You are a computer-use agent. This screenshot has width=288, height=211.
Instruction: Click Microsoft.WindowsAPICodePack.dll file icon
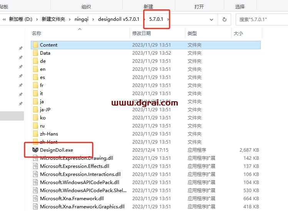35,182
